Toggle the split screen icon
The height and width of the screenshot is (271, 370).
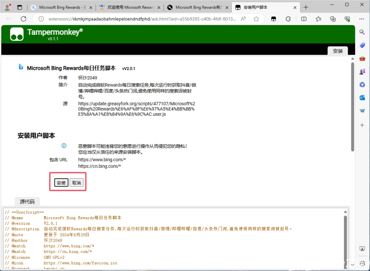click(x=304, y=19)
